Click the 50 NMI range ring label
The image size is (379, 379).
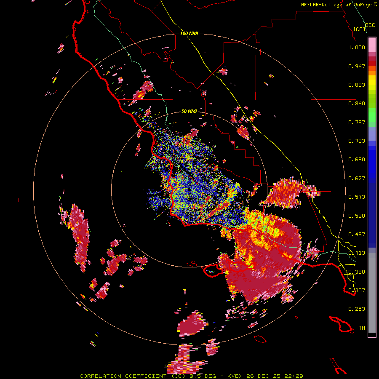(x=189, y=111)
